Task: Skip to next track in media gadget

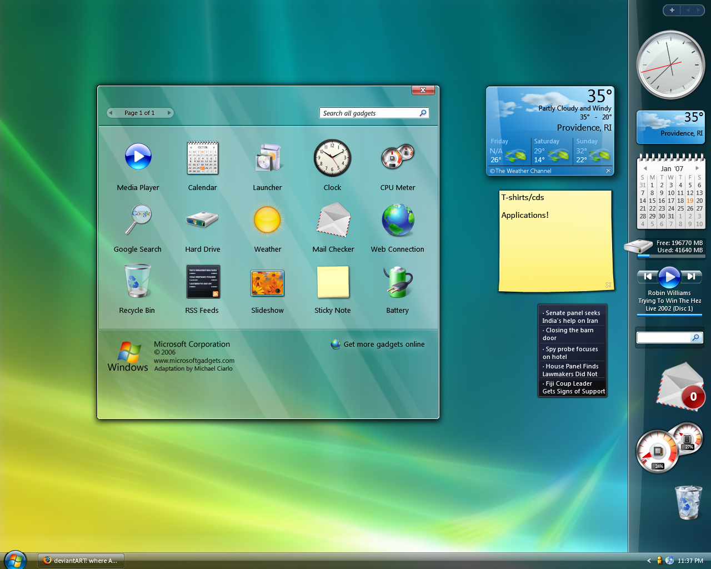Action: click(x=692, y=276)
